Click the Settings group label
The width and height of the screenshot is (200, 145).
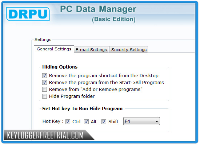pyautogui.click(x=43, y=40)
